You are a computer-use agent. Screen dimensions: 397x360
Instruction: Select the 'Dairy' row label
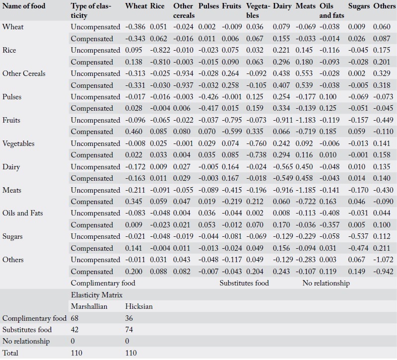11,167
